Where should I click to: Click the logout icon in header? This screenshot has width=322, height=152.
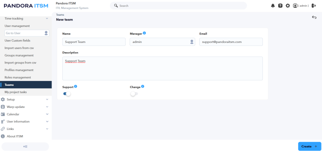[x=314, y=6]
